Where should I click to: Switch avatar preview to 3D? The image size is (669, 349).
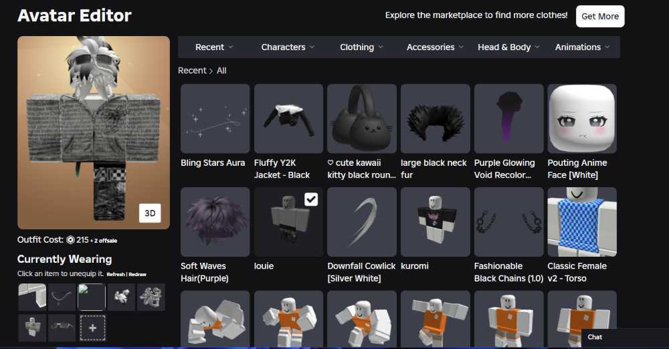click(150, 213)
